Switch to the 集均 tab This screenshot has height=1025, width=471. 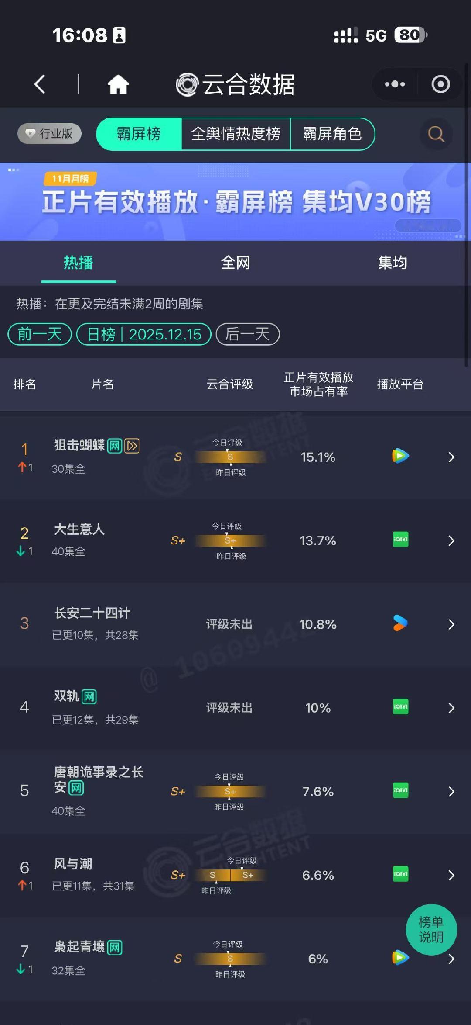[392, 263]
